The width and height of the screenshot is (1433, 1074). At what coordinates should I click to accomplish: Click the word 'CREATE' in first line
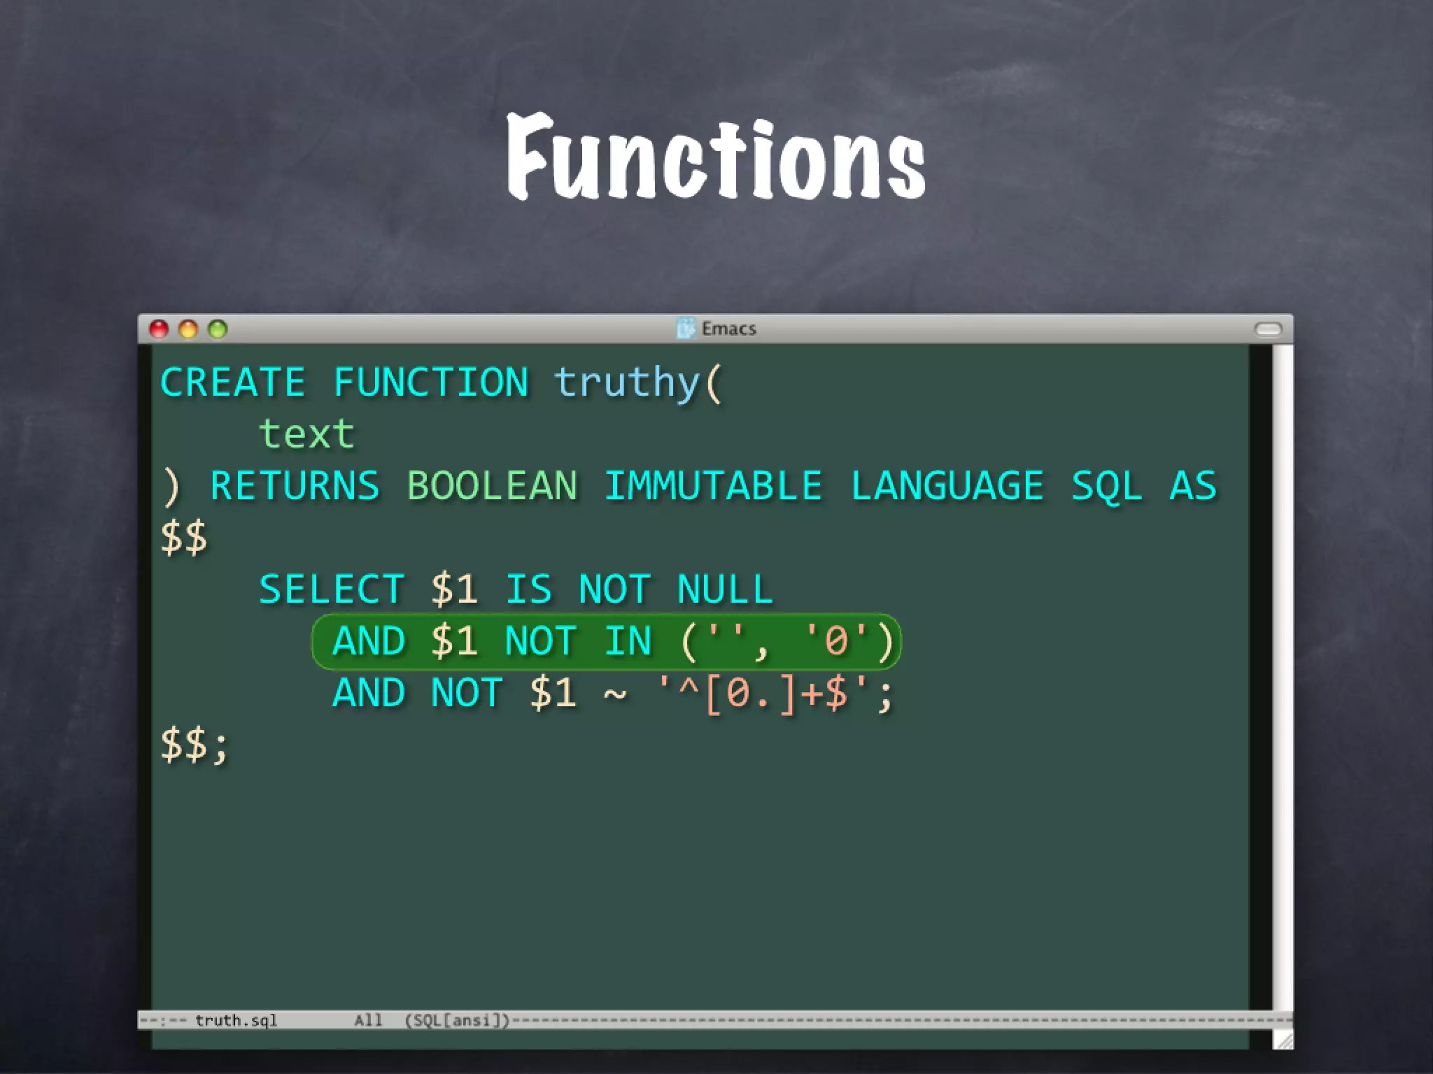pos(233,382)
